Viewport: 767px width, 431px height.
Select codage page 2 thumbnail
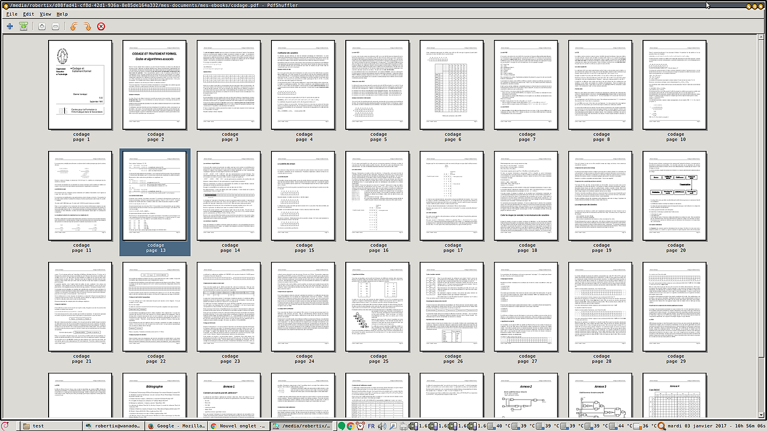click(x=155, y=85)
